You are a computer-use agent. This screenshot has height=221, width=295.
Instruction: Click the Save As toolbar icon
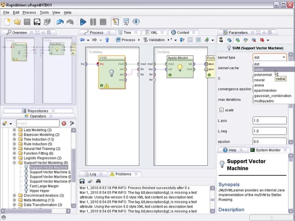tap(37, 22)
